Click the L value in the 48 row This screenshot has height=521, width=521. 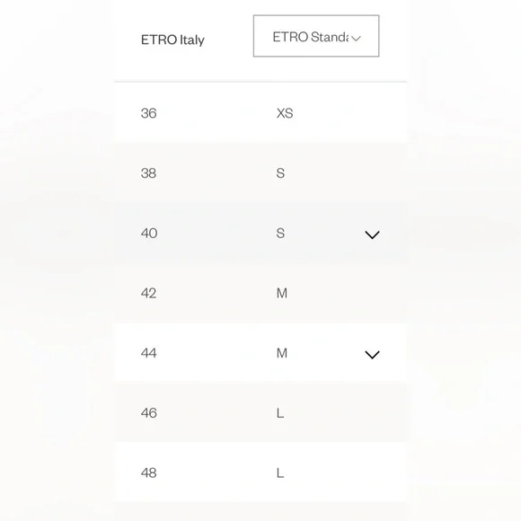pos(280,472)
